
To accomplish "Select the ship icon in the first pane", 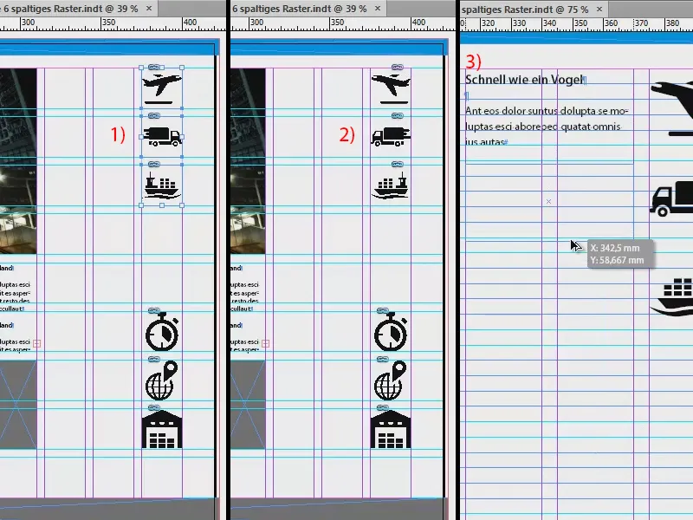I will [x=161, y=186].
